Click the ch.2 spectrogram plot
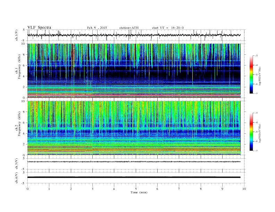 134,128
